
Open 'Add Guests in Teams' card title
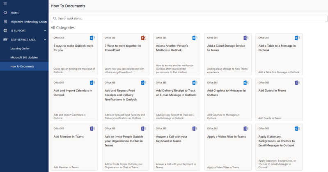point(272,91)
